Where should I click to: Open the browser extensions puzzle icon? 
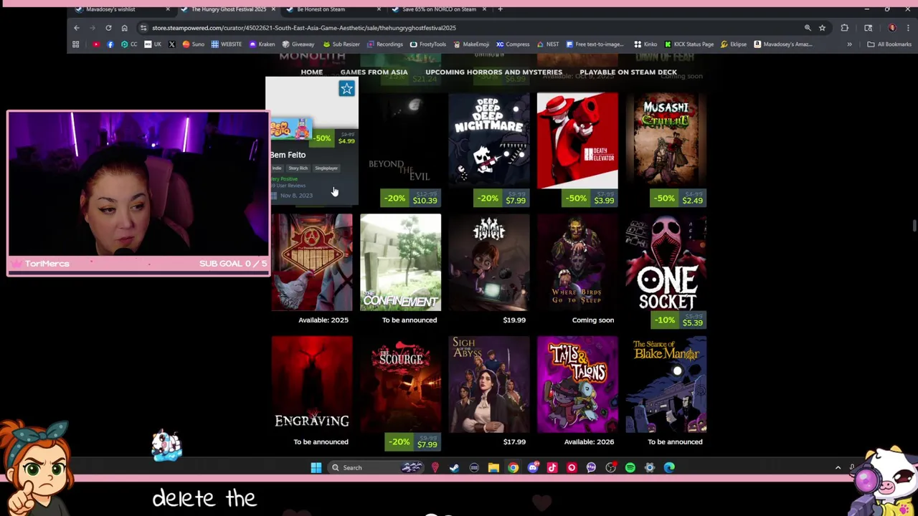click(x=845, y=28)
